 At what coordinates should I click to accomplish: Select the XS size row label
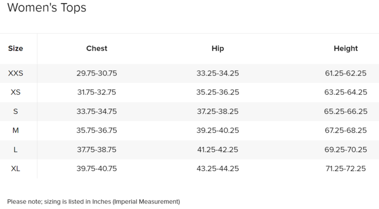point(16,93)
